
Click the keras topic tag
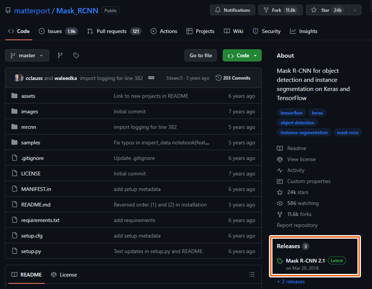point(317,113)
